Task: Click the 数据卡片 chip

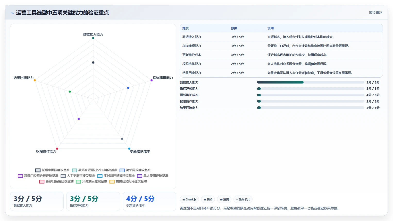Action: [x=243, y=199]
